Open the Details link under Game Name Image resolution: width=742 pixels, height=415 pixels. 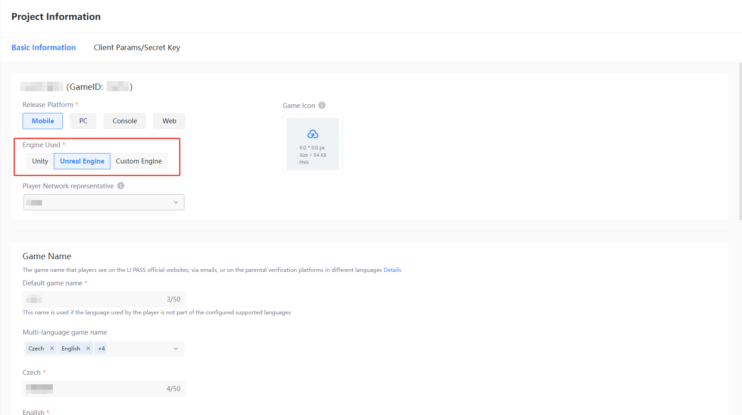(392, 270)
